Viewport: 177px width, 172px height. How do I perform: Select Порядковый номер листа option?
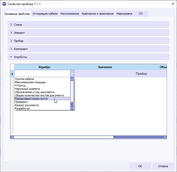(42, 99)
